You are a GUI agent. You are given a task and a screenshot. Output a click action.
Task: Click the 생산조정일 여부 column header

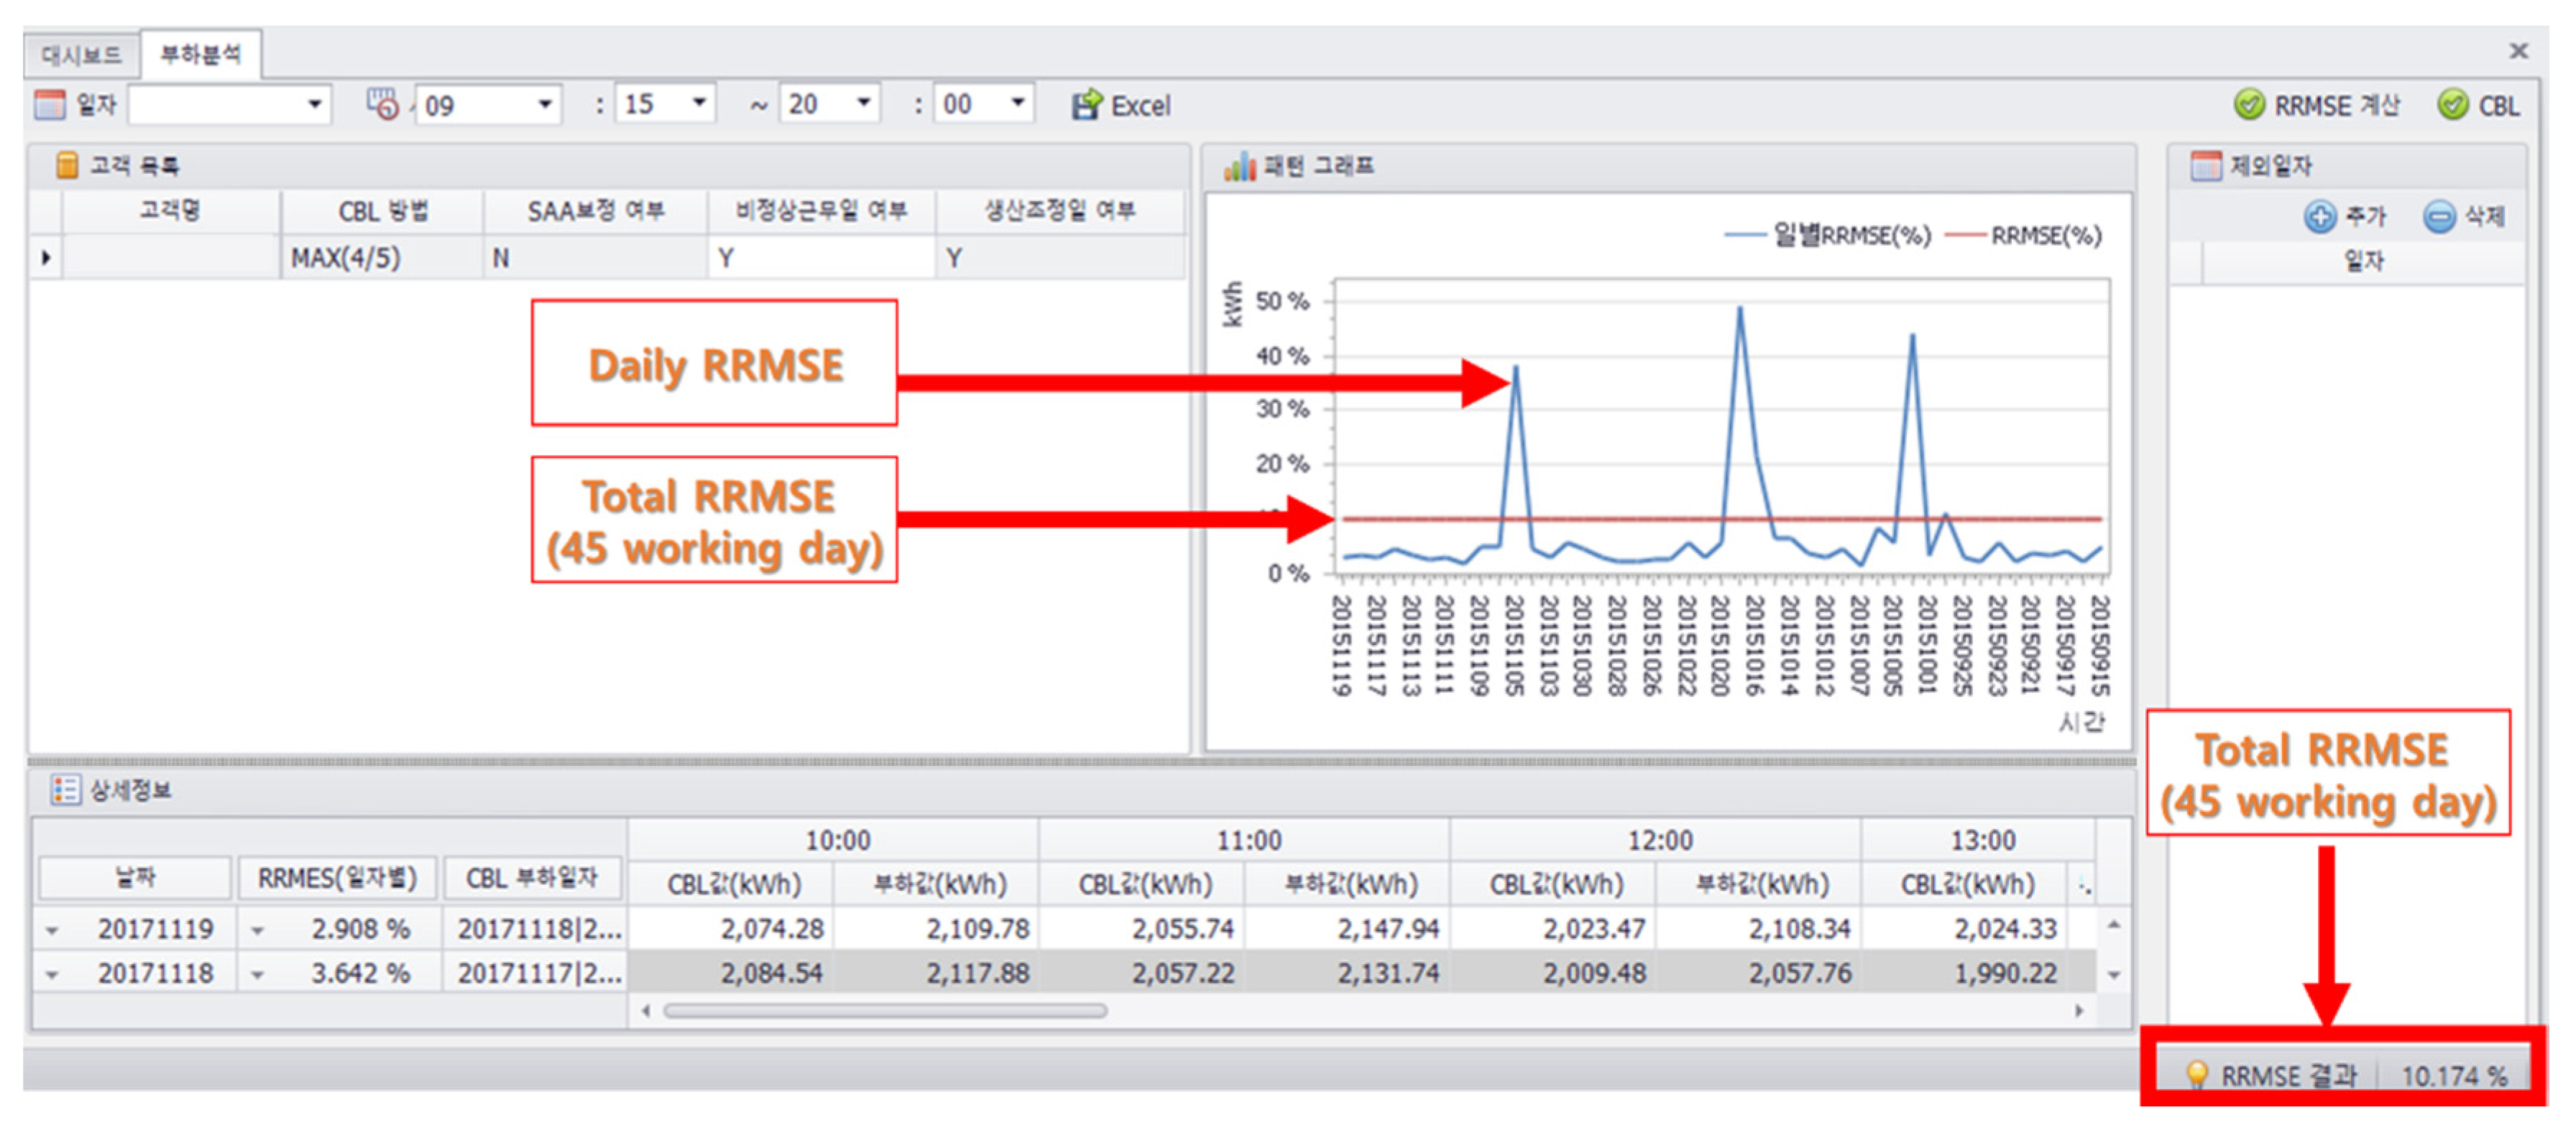tap(1060, 211)
